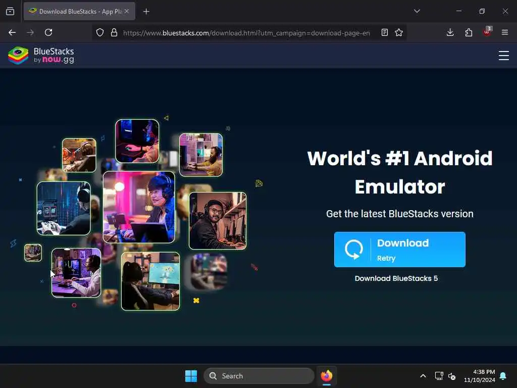Toggle reader view in address bar
This screenshot has height=388, width=517.
coord(384,32)
